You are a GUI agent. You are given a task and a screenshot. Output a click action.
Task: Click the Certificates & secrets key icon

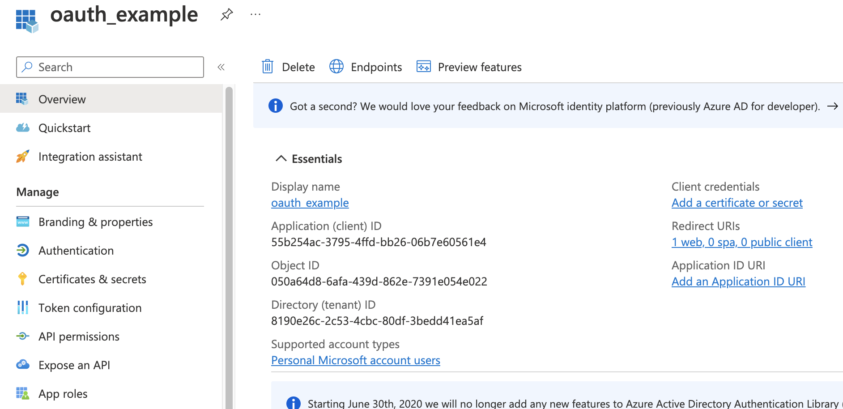tap(22, 279)
